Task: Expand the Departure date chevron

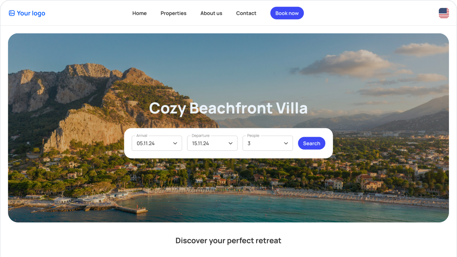Action: click(230, 144)
